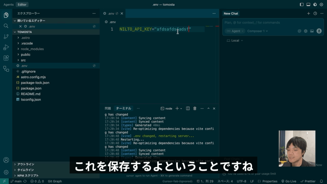Open the Run and Debug view
The image size is (327, 184).
(6, 47)
